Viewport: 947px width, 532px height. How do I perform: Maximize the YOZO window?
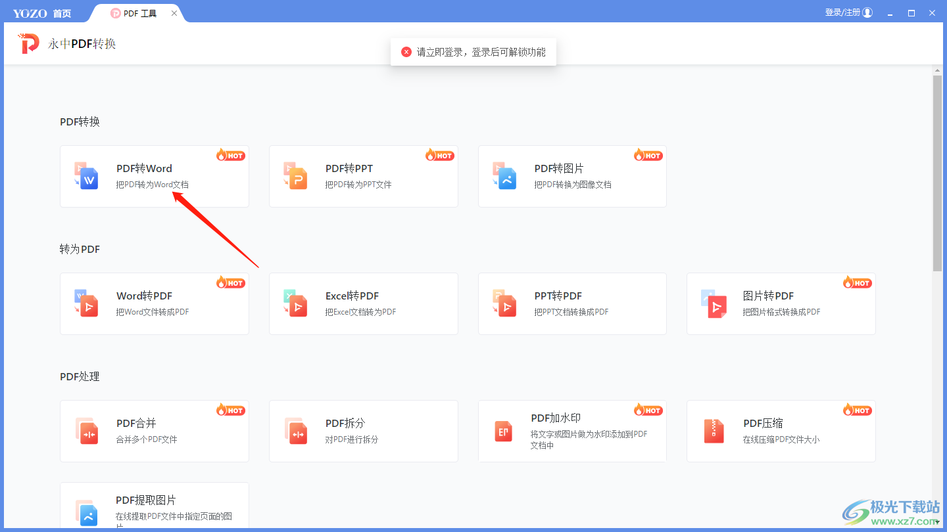point(911,12)
